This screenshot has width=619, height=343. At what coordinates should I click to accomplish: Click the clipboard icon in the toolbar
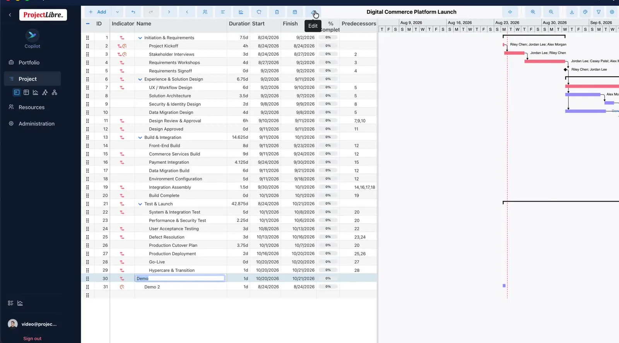click(x=277, y=12)
